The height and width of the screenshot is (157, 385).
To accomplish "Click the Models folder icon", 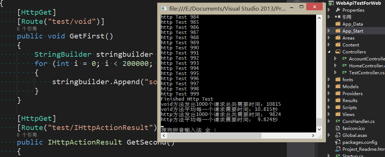I will 338,86.
